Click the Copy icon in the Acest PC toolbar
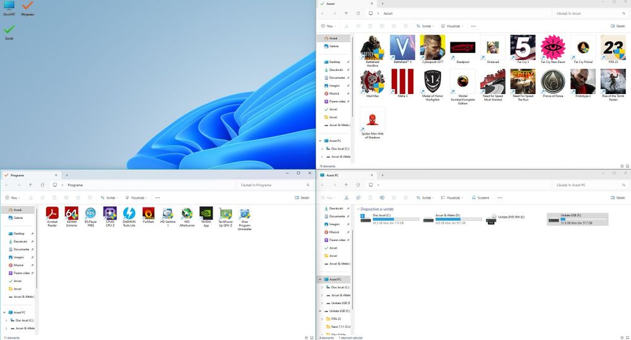 click(358, 198)
